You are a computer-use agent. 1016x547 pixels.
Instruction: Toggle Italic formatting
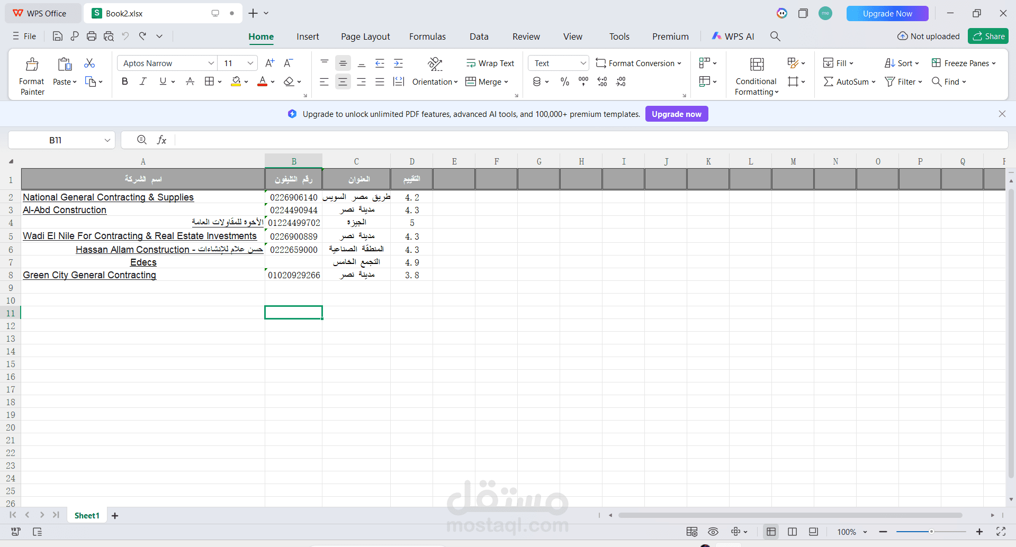(143, 81)
